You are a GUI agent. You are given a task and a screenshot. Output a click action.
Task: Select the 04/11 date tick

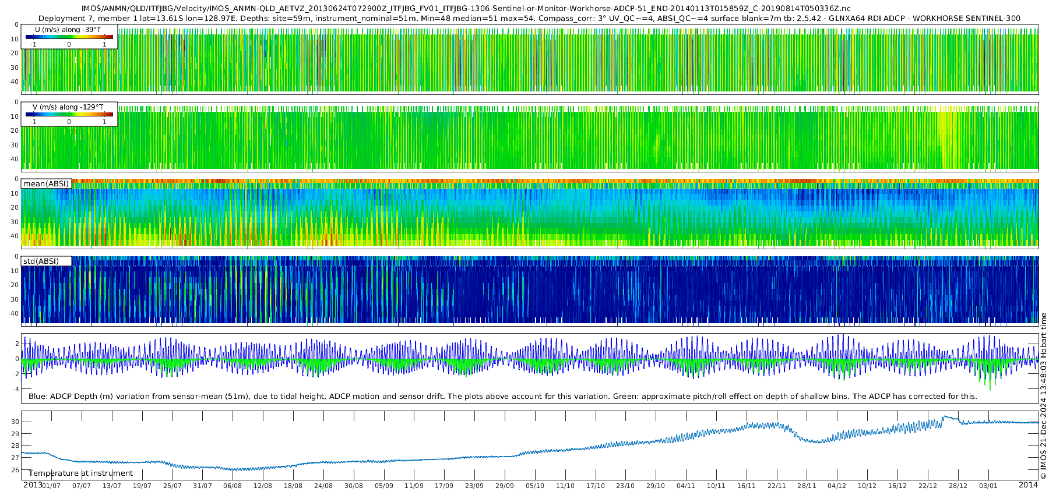[x=686, y=486]
